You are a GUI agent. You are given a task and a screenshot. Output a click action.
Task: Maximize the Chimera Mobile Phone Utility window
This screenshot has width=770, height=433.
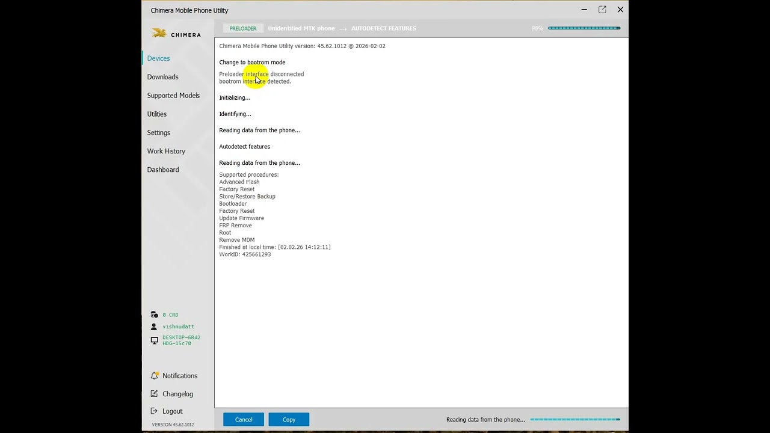[x=602, y=10]
